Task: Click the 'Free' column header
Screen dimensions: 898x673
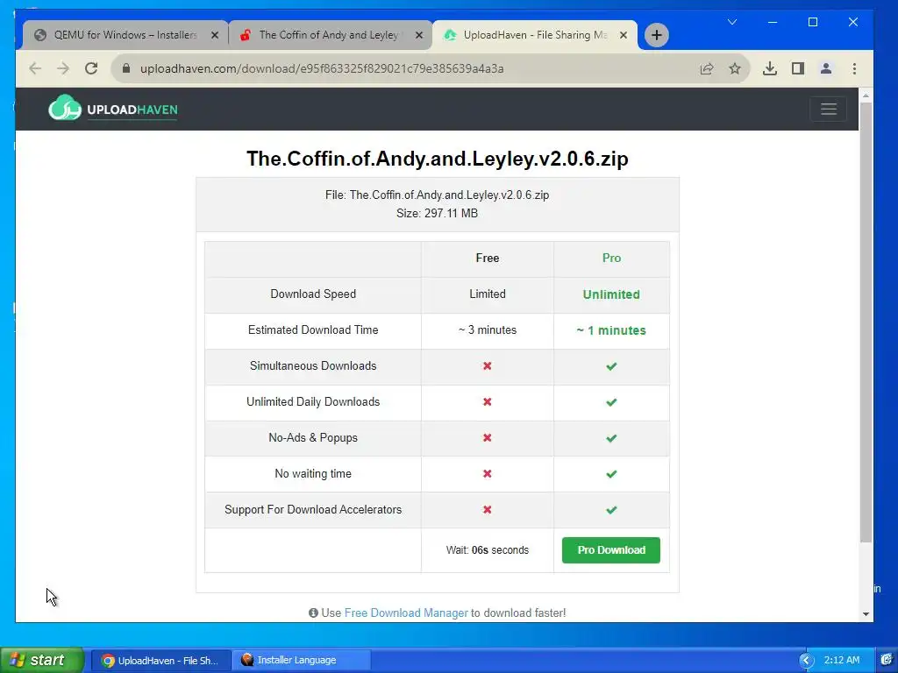Action: click(x=488, y=259)
